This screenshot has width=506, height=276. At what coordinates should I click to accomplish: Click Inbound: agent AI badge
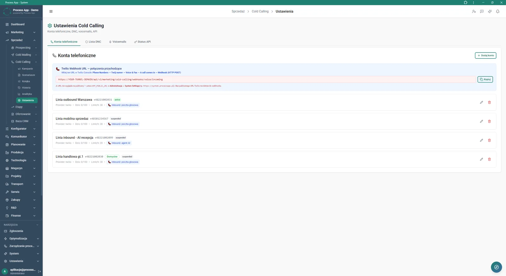pyautogui.click(x=119, y=143)
